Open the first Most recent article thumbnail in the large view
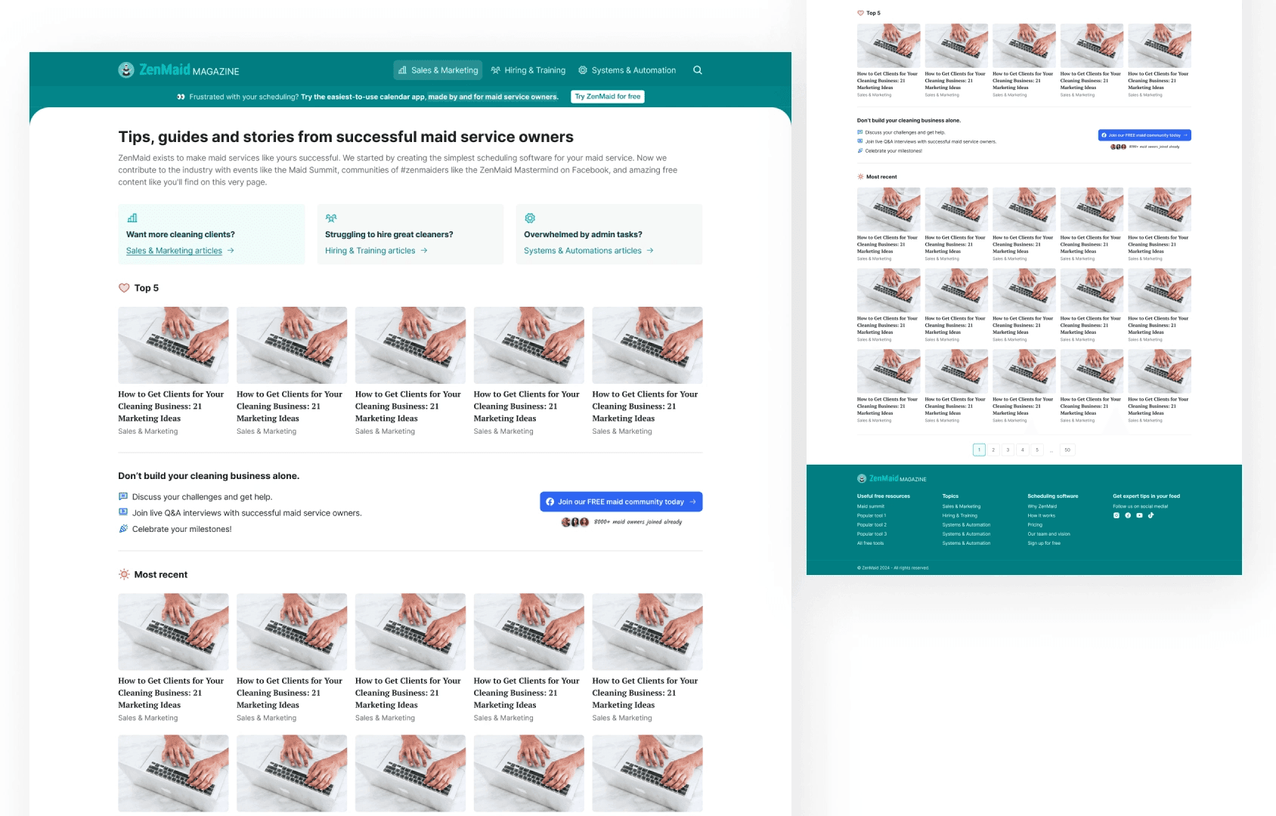Viewport: 1276px width, 816px height. coord(173,632)
